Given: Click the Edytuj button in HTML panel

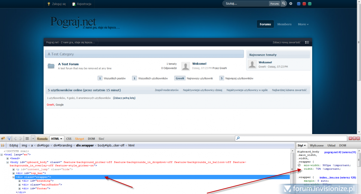Looking at the screenshot, I should pos(14,145).
